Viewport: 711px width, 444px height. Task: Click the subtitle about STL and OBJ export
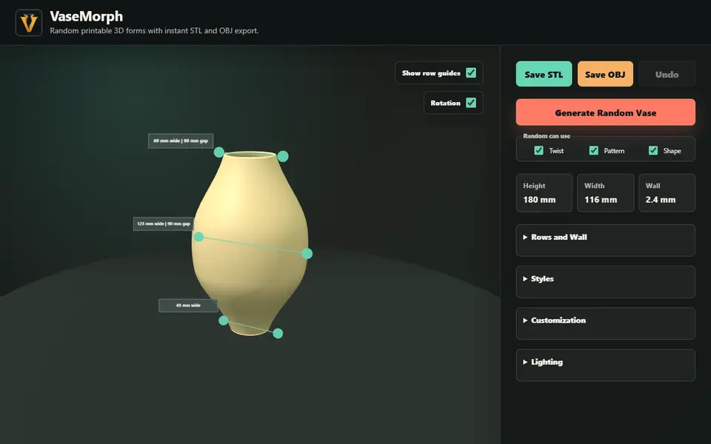pos(154,31)
